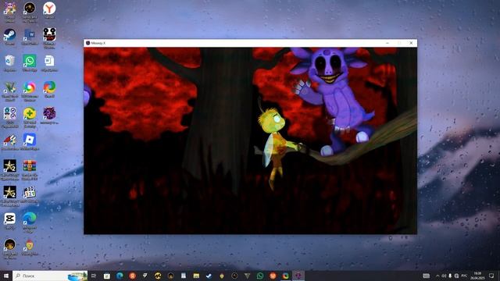Viewport: 500px width, 281px height.
Task: Open the touch keyboard tray icon
Action: [426, 276]
